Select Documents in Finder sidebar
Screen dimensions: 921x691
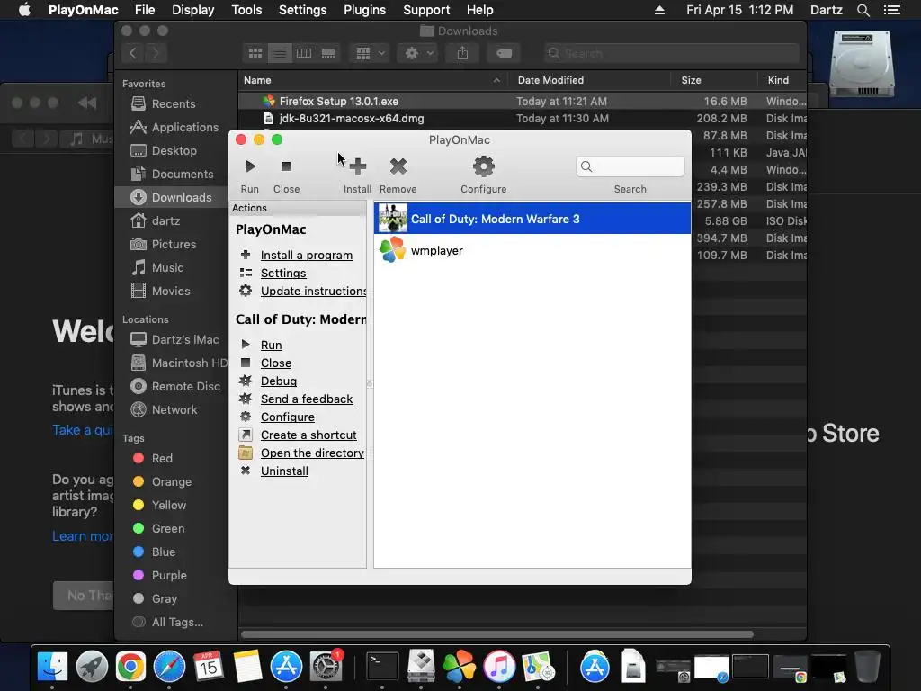click(172, 174)
